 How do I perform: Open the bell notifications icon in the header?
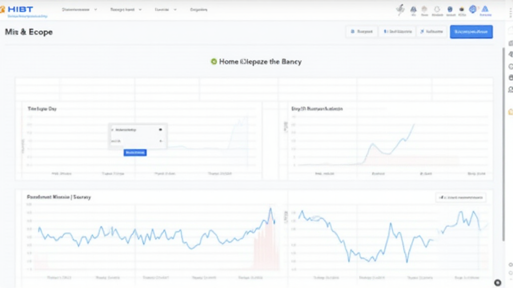tap(413, 9)
